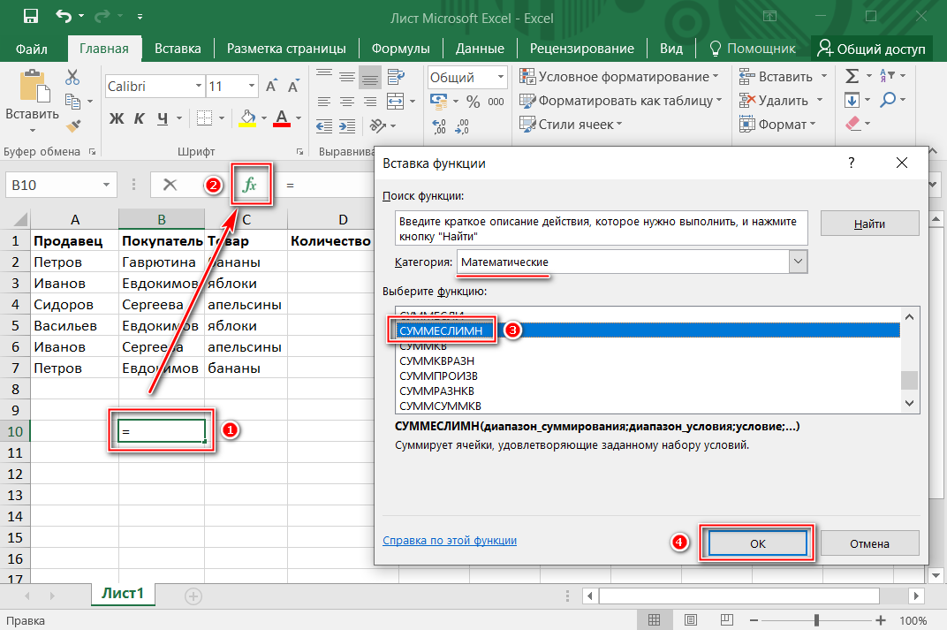Image resolution: width=947 pixels, height=630 pixels.
Task: Switch to the Разметка страницы tab
Action: [x=286, y=49]
